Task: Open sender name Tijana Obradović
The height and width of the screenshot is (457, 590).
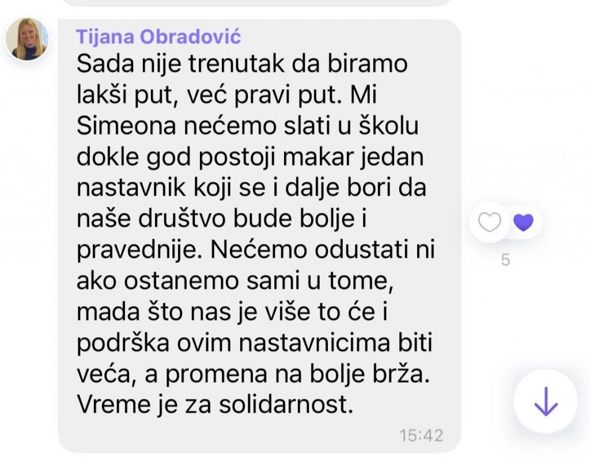Action: click(x=158, y=37)
